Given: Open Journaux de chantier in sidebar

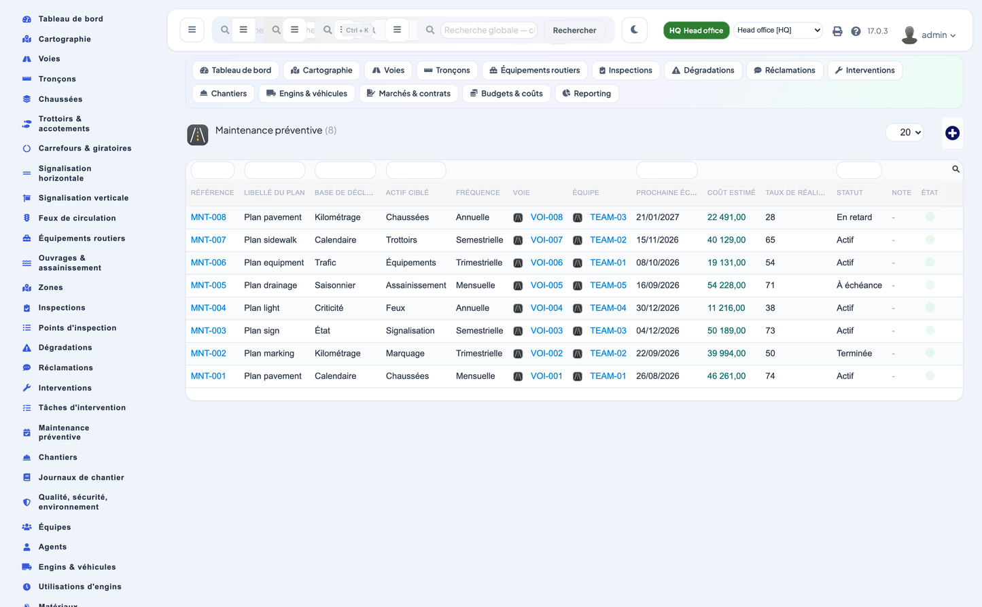Looking at the screenshot, I should [x=81, y=477].
